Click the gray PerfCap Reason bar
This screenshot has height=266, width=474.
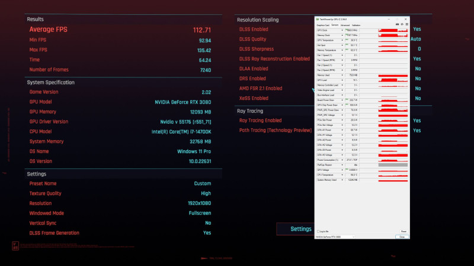[393, 165]
